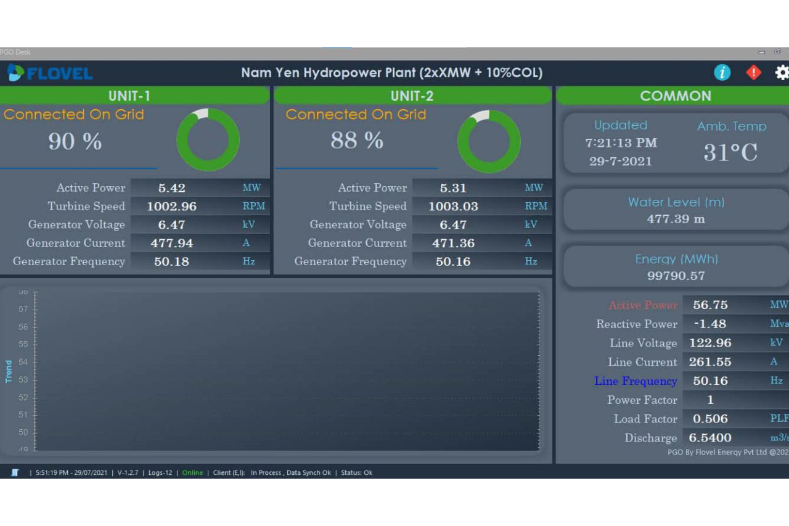Open the blue info icon
Viewport: 789px width, 526px height.
pos(722,73)
